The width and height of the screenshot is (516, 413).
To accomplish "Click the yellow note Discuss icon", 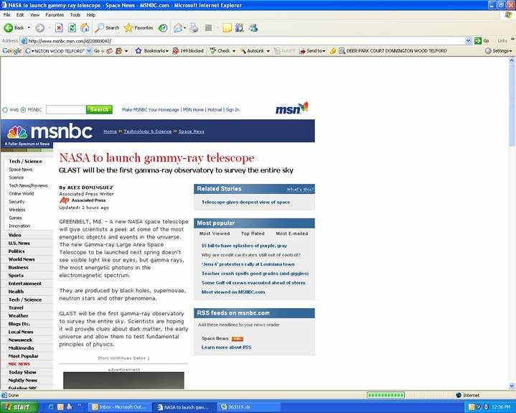I will 227,28.
